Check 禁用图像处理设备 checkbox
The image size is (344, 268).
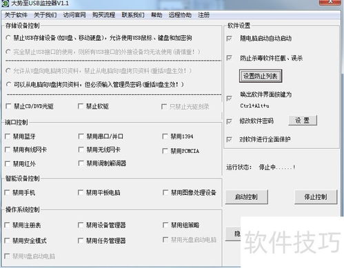[x=165, y=192]
